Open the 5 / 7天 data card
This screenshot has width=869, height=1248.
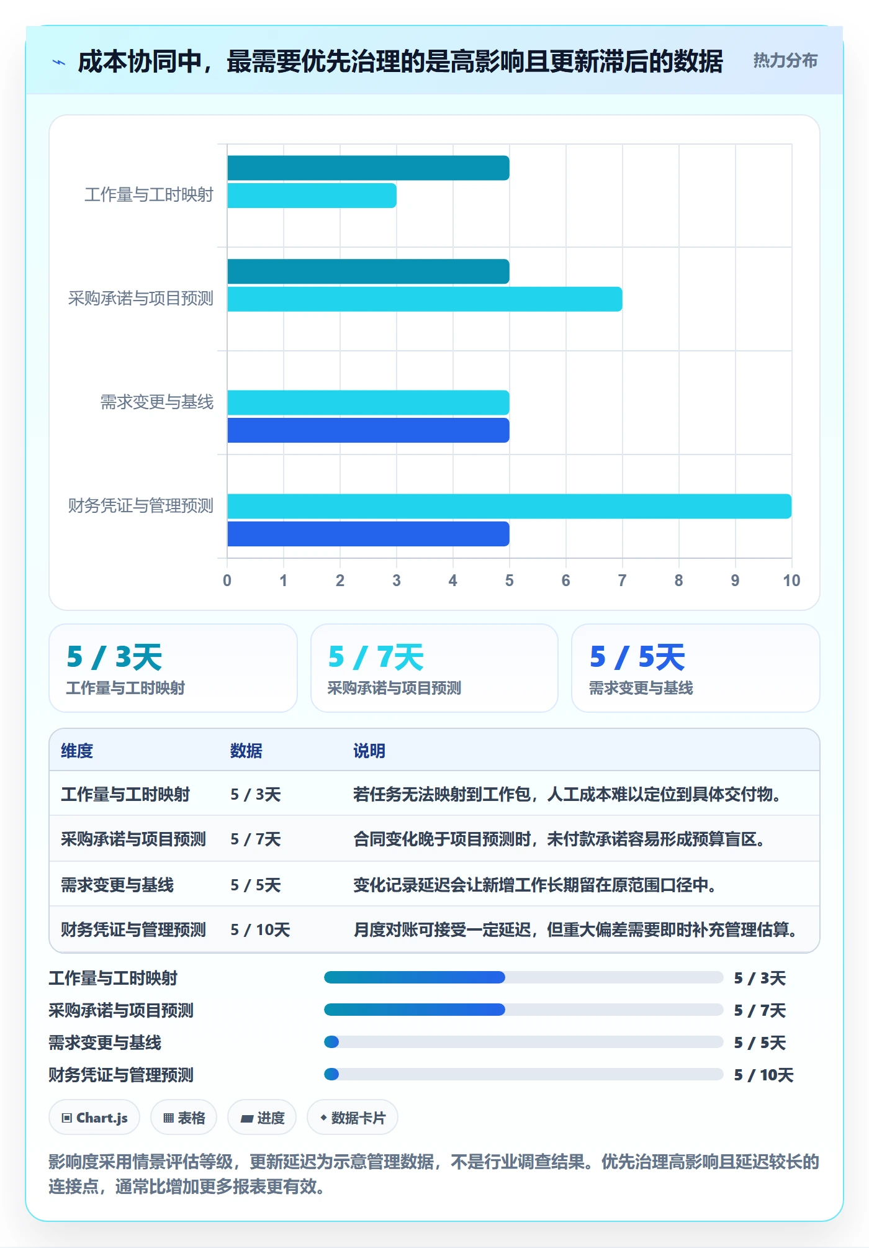click(x=434, y=668)
